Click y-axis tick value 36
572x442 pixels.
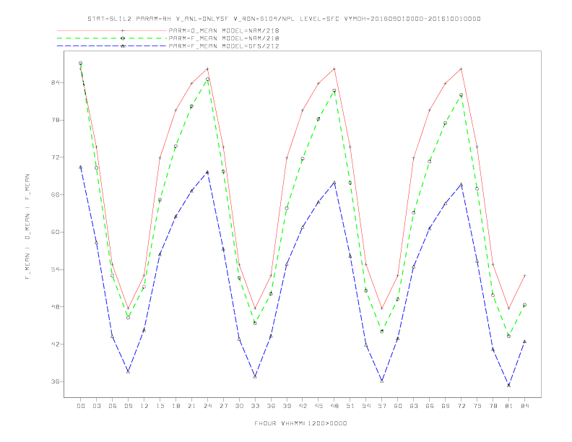tap(56, 382)
